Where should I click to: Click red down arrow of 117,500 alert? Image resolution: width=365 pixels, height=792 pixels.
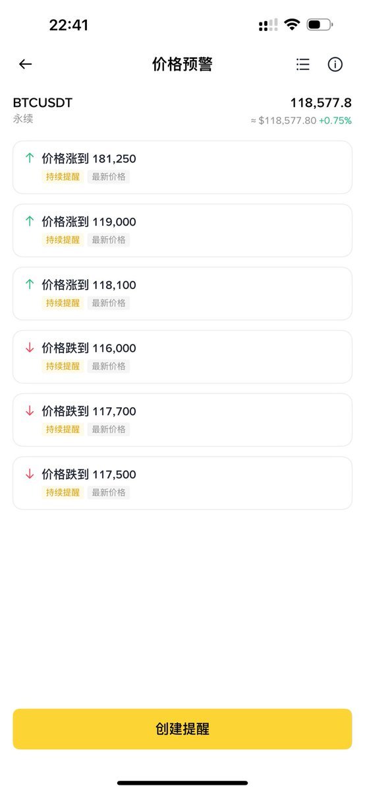click(x=29, y=474)
